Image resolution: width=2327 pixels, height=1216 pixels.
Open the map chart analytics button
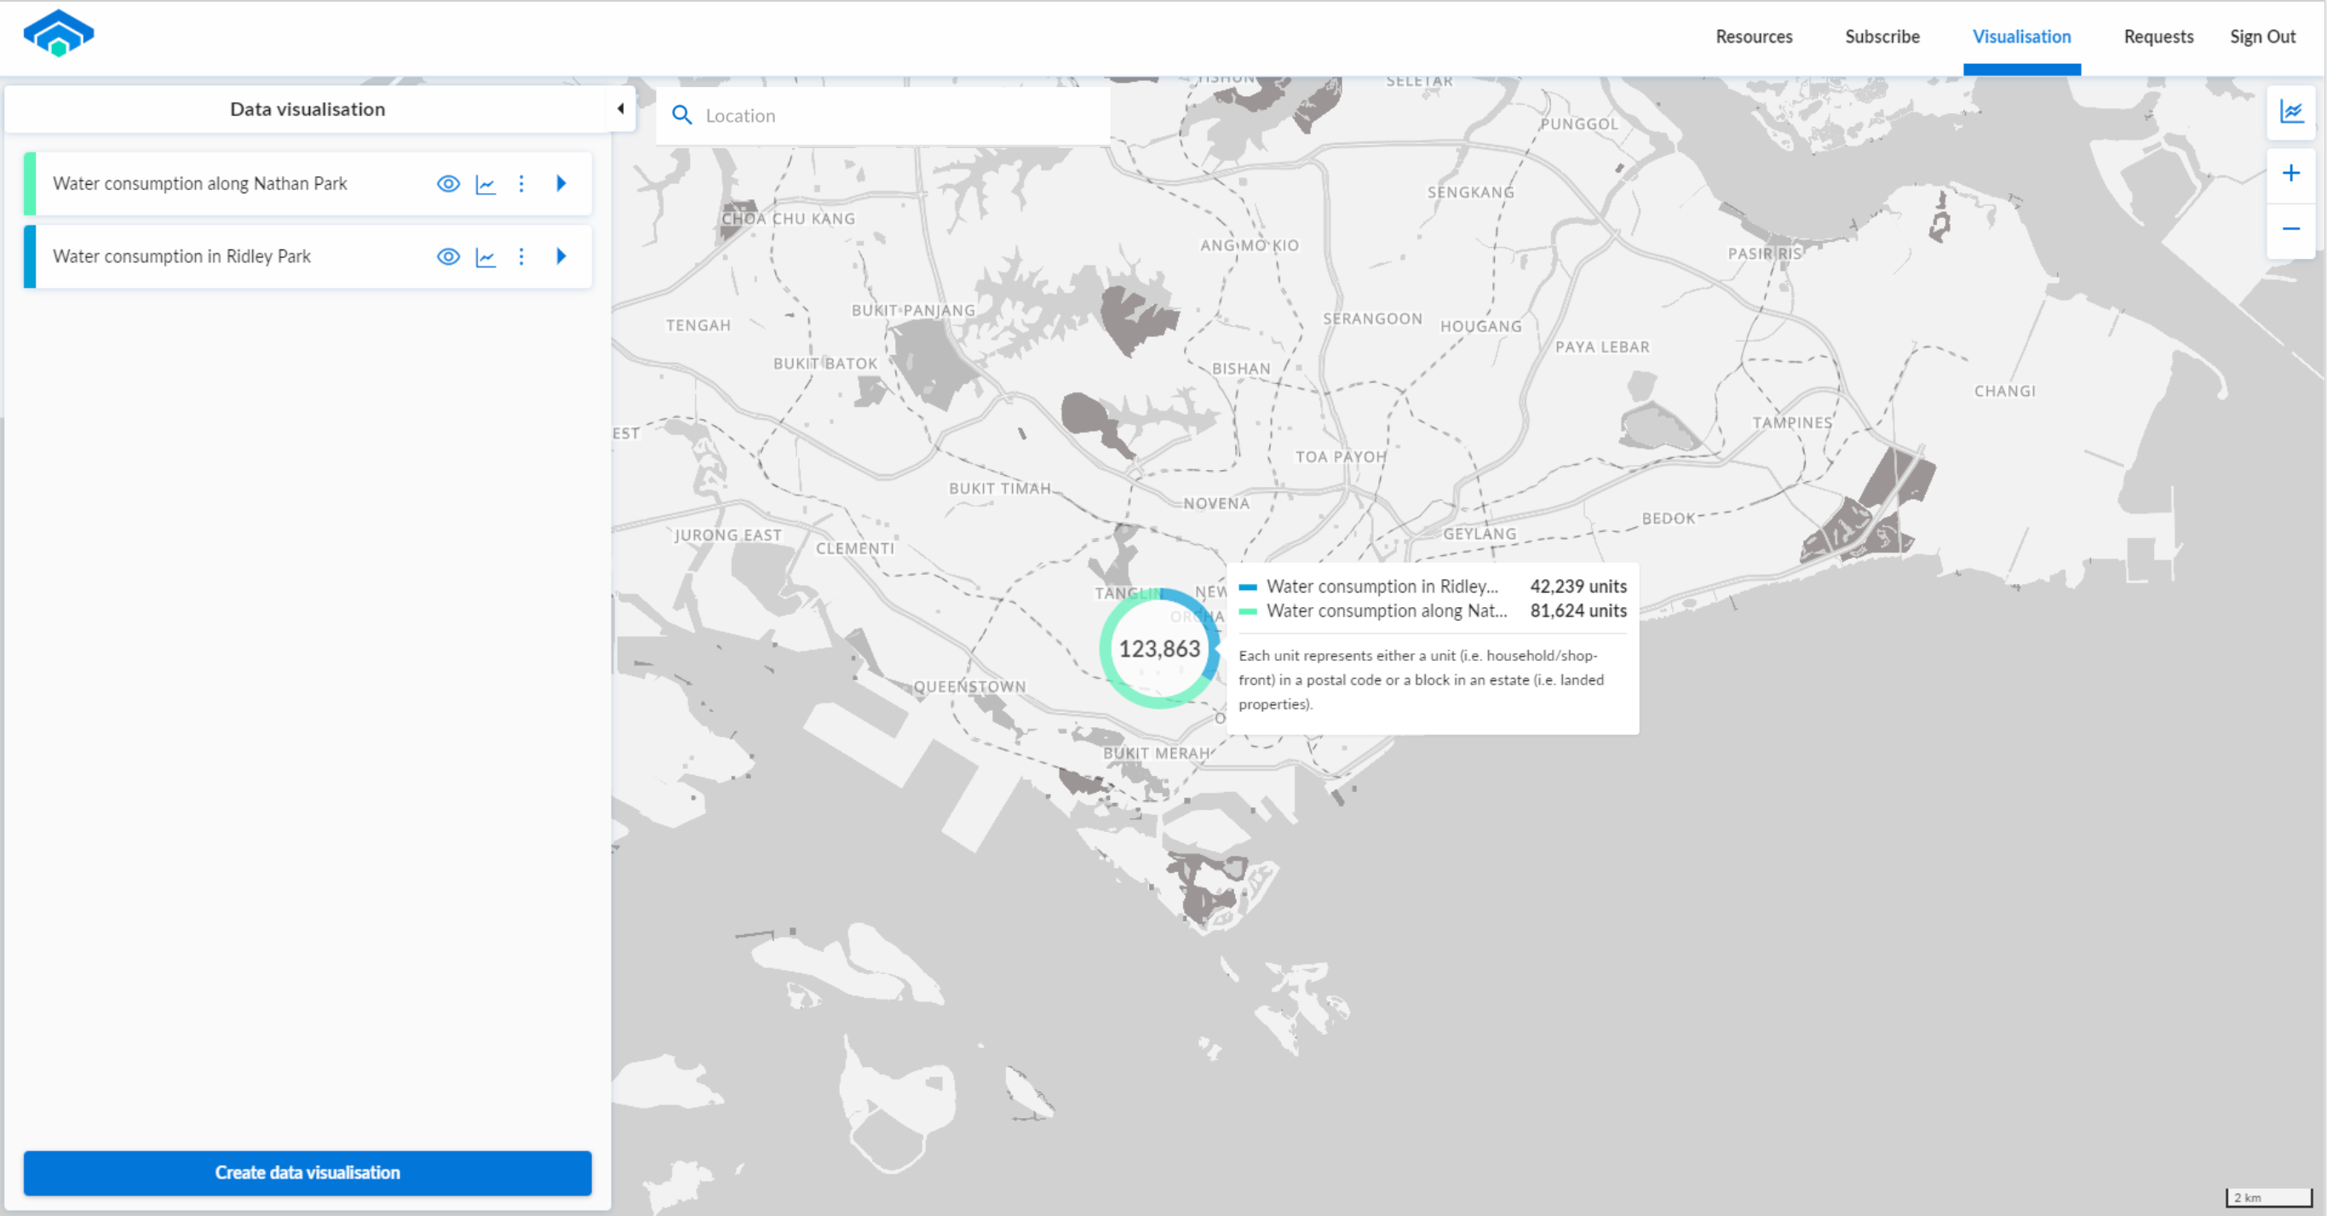point(2292,112)
